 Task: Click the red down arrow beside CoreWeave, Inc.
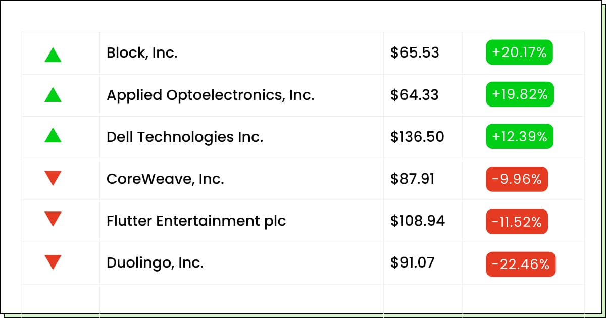[x=53, y=178]
